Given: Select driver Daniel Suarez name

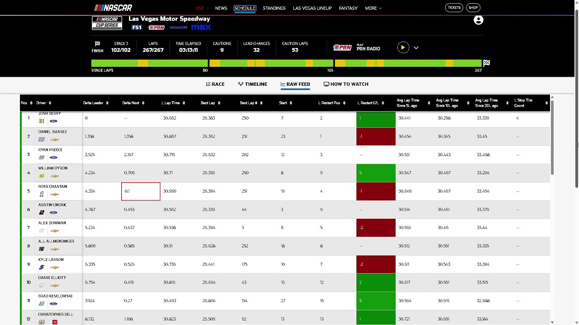Looking at the screenshot, I should click(x=52, y=132).
